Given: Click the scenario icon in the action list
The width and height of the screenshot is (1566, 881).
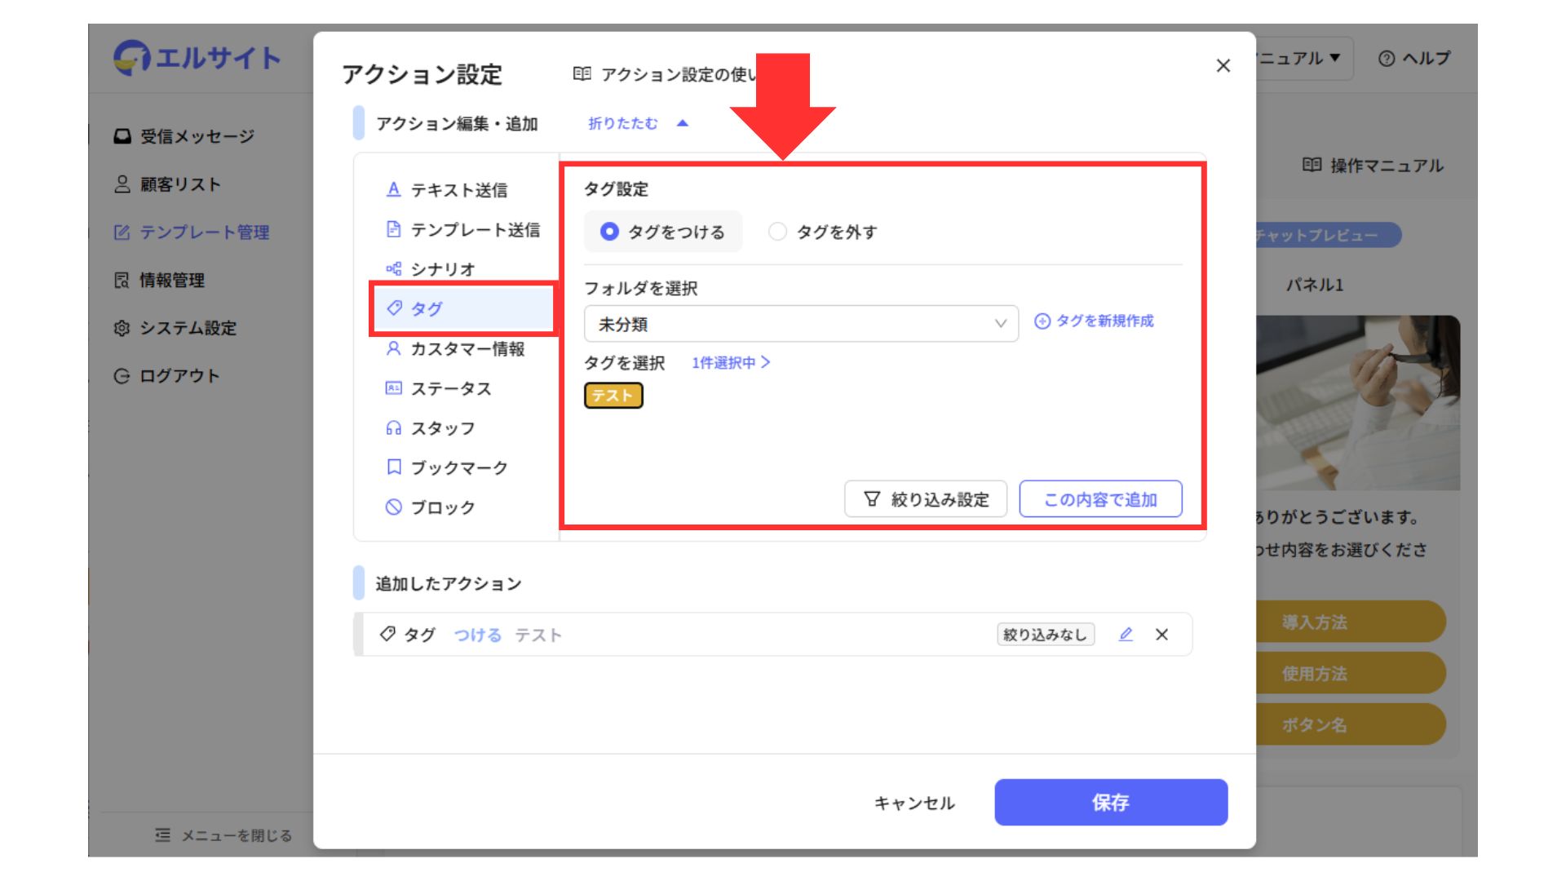Looking at the screenshot, I should point(394,269).
